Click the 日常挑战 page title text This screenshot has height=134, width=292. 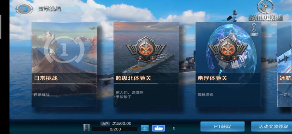(x=49, y=9)
